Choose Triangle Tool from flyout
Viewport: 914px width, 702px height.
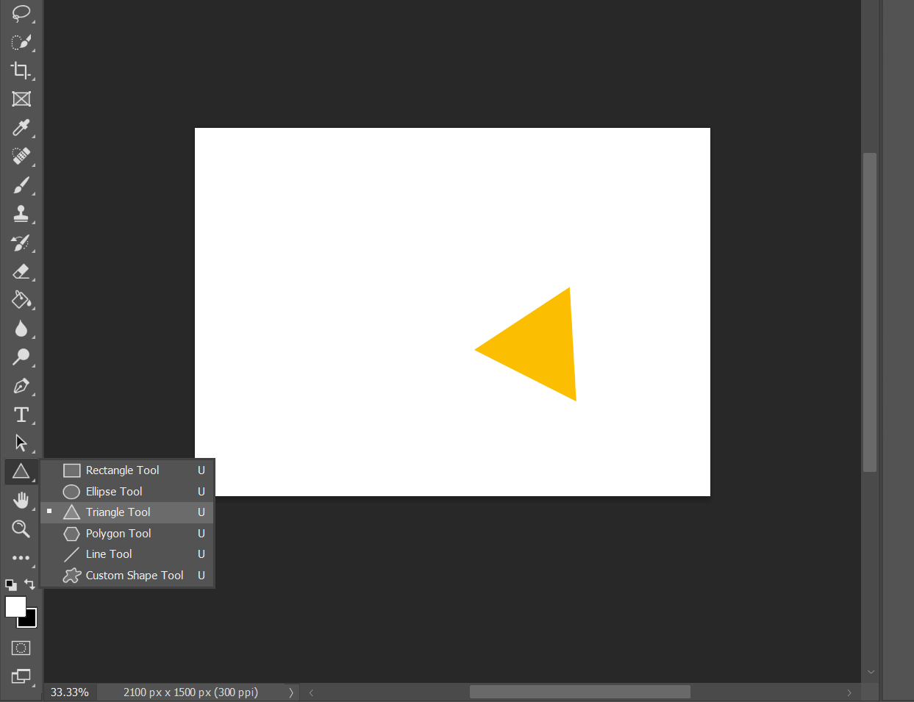coord(127,512)
